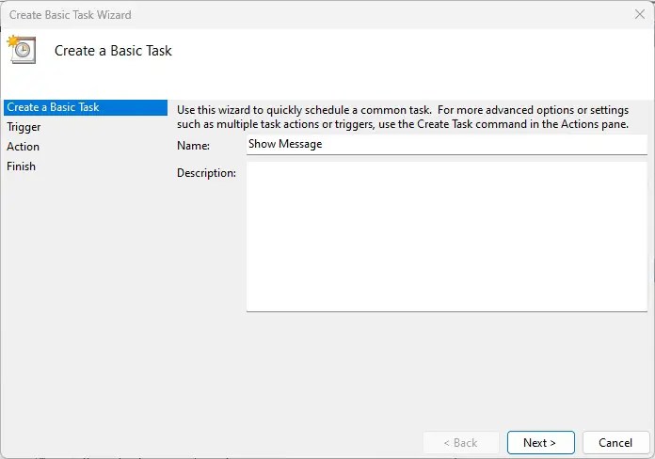This screenshot has width=655, height=459.
Task: Select the highlighted Create a Basic Task step
Action: [53, 107]
